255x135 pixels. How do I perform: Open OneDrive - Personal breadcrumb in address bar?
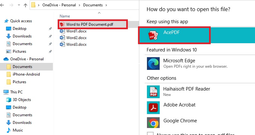[59, 5]
